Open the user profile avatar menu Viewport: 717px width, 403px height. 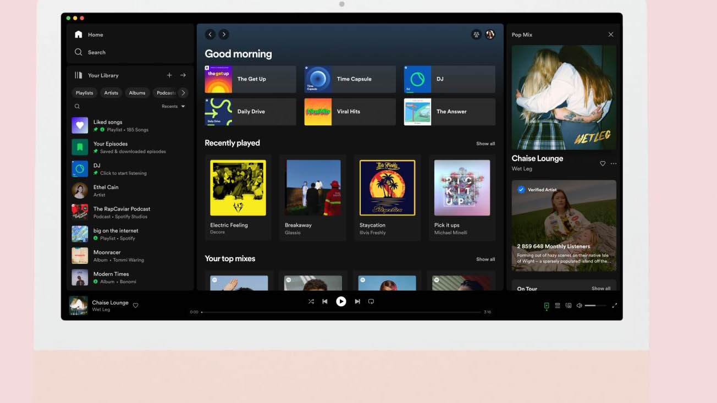490,35
